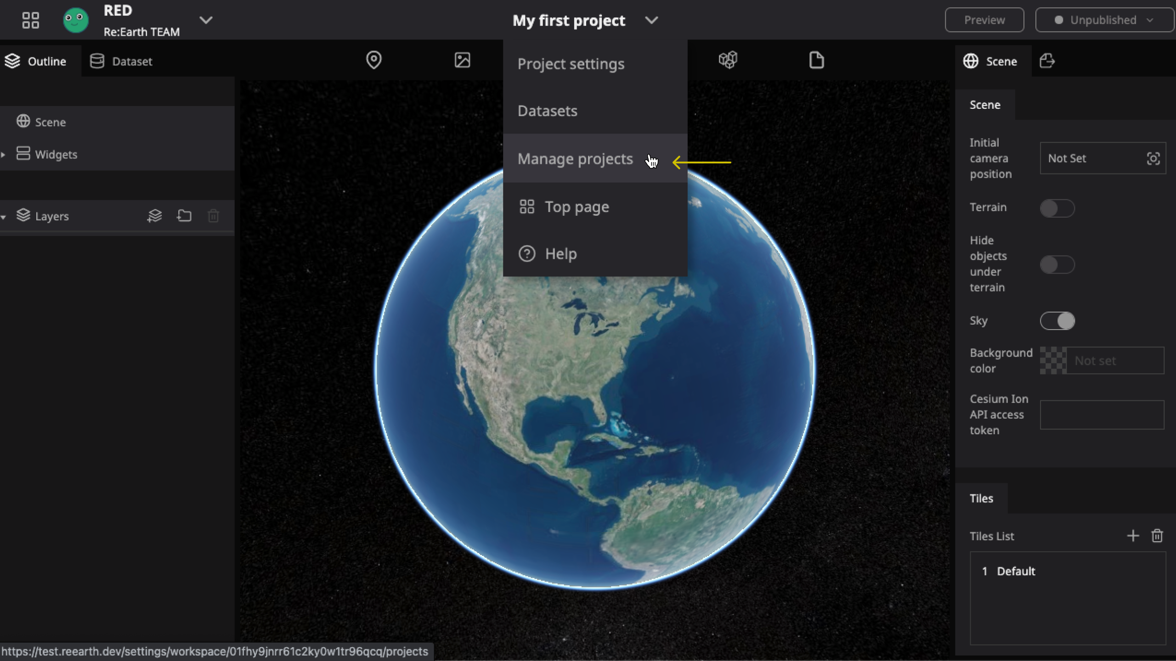
Task: Expand the RED team dropdown
Action: (x=205, y=20)
